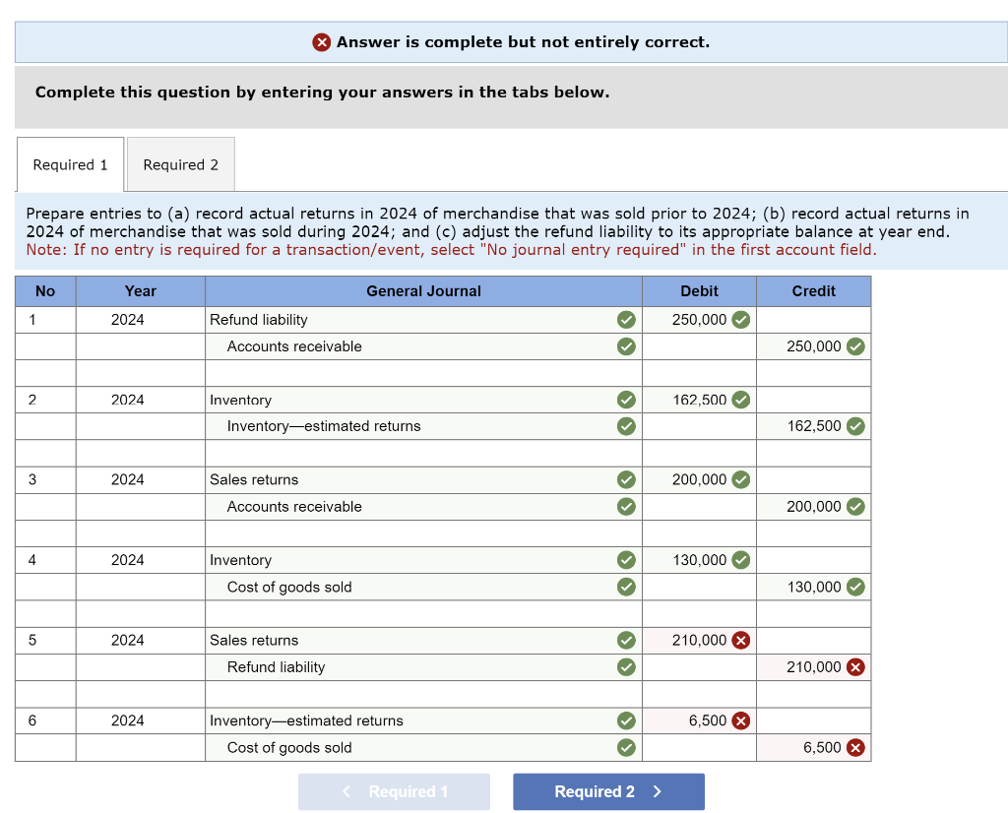The width and height of the screenshot is (1008, 813).
Task: Click the red Note about no journal entry
Action: tap(451, 250)
